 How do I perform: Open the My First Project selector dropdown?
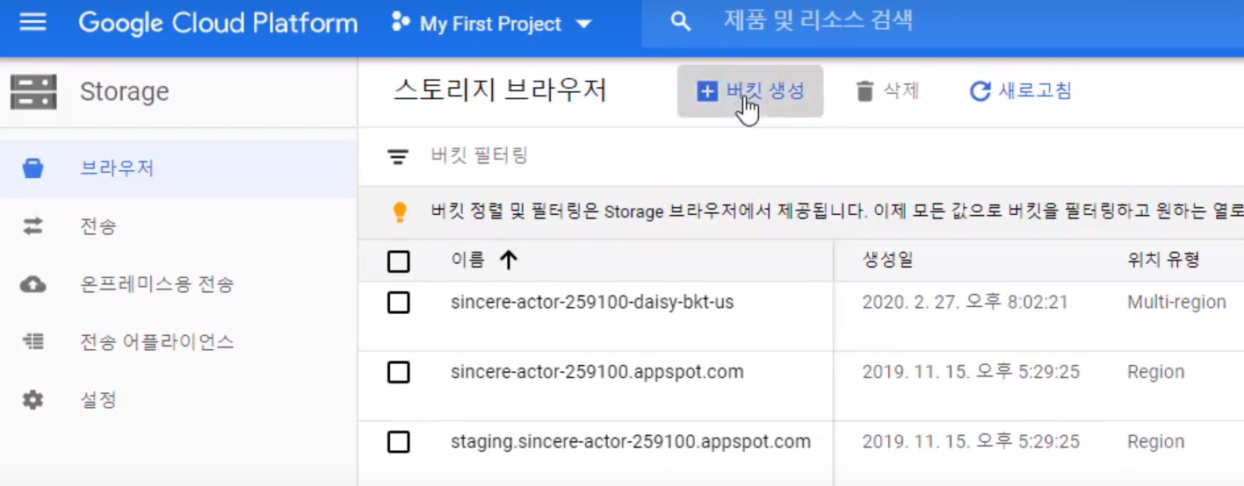[x=492, y=24]
